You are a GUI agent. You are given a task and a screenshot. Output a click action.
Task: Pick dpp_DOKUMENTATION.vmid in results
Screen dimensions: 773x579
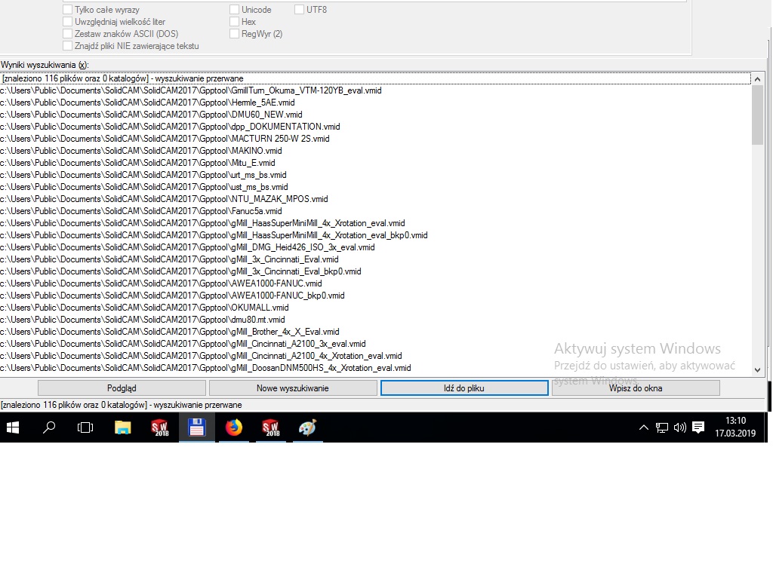pos(375,127)
